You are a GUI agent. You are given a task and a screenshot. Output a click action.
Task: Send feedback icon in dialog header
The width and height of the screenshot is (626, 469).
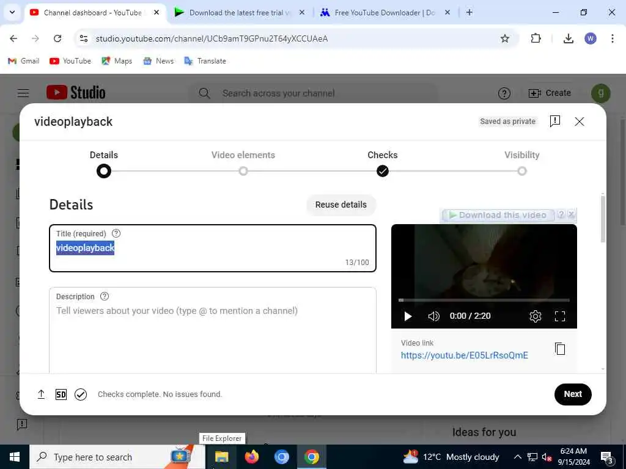(x=555, y=122)
